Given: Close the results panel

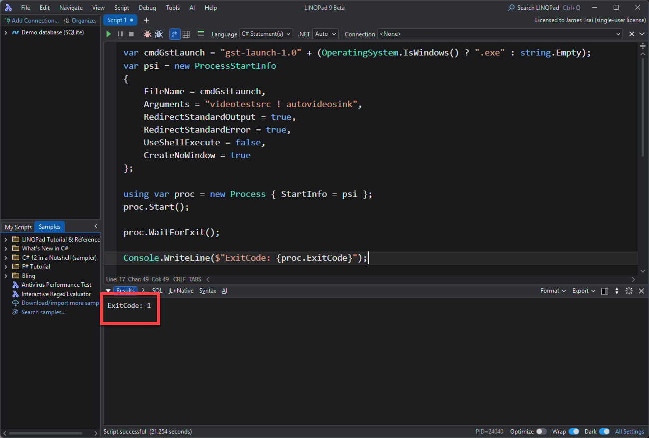Looking at the screenshot, I should point(641,291).
